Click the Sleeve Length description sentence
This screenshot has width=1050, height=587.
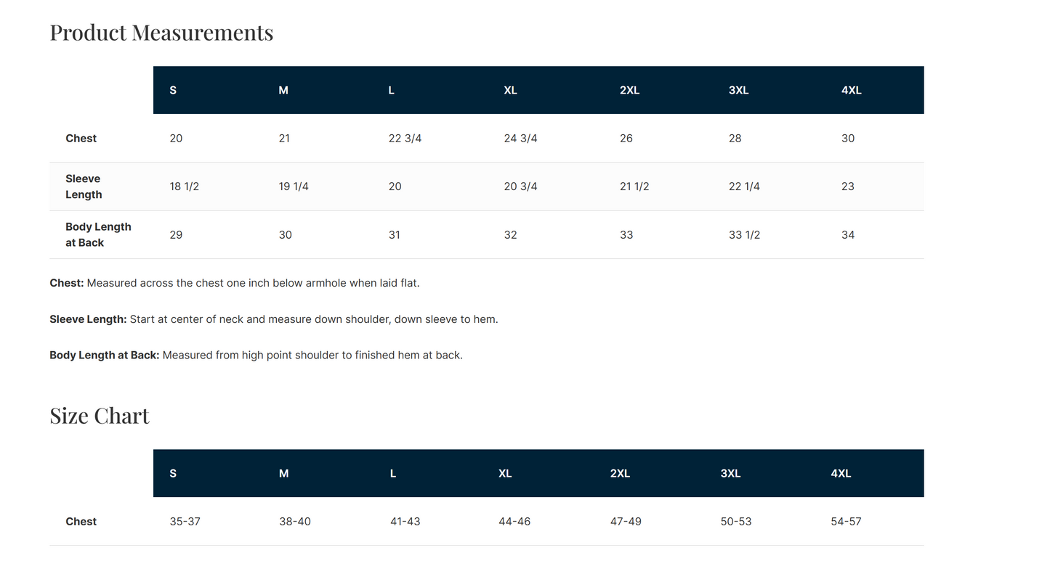click(274, 319)
